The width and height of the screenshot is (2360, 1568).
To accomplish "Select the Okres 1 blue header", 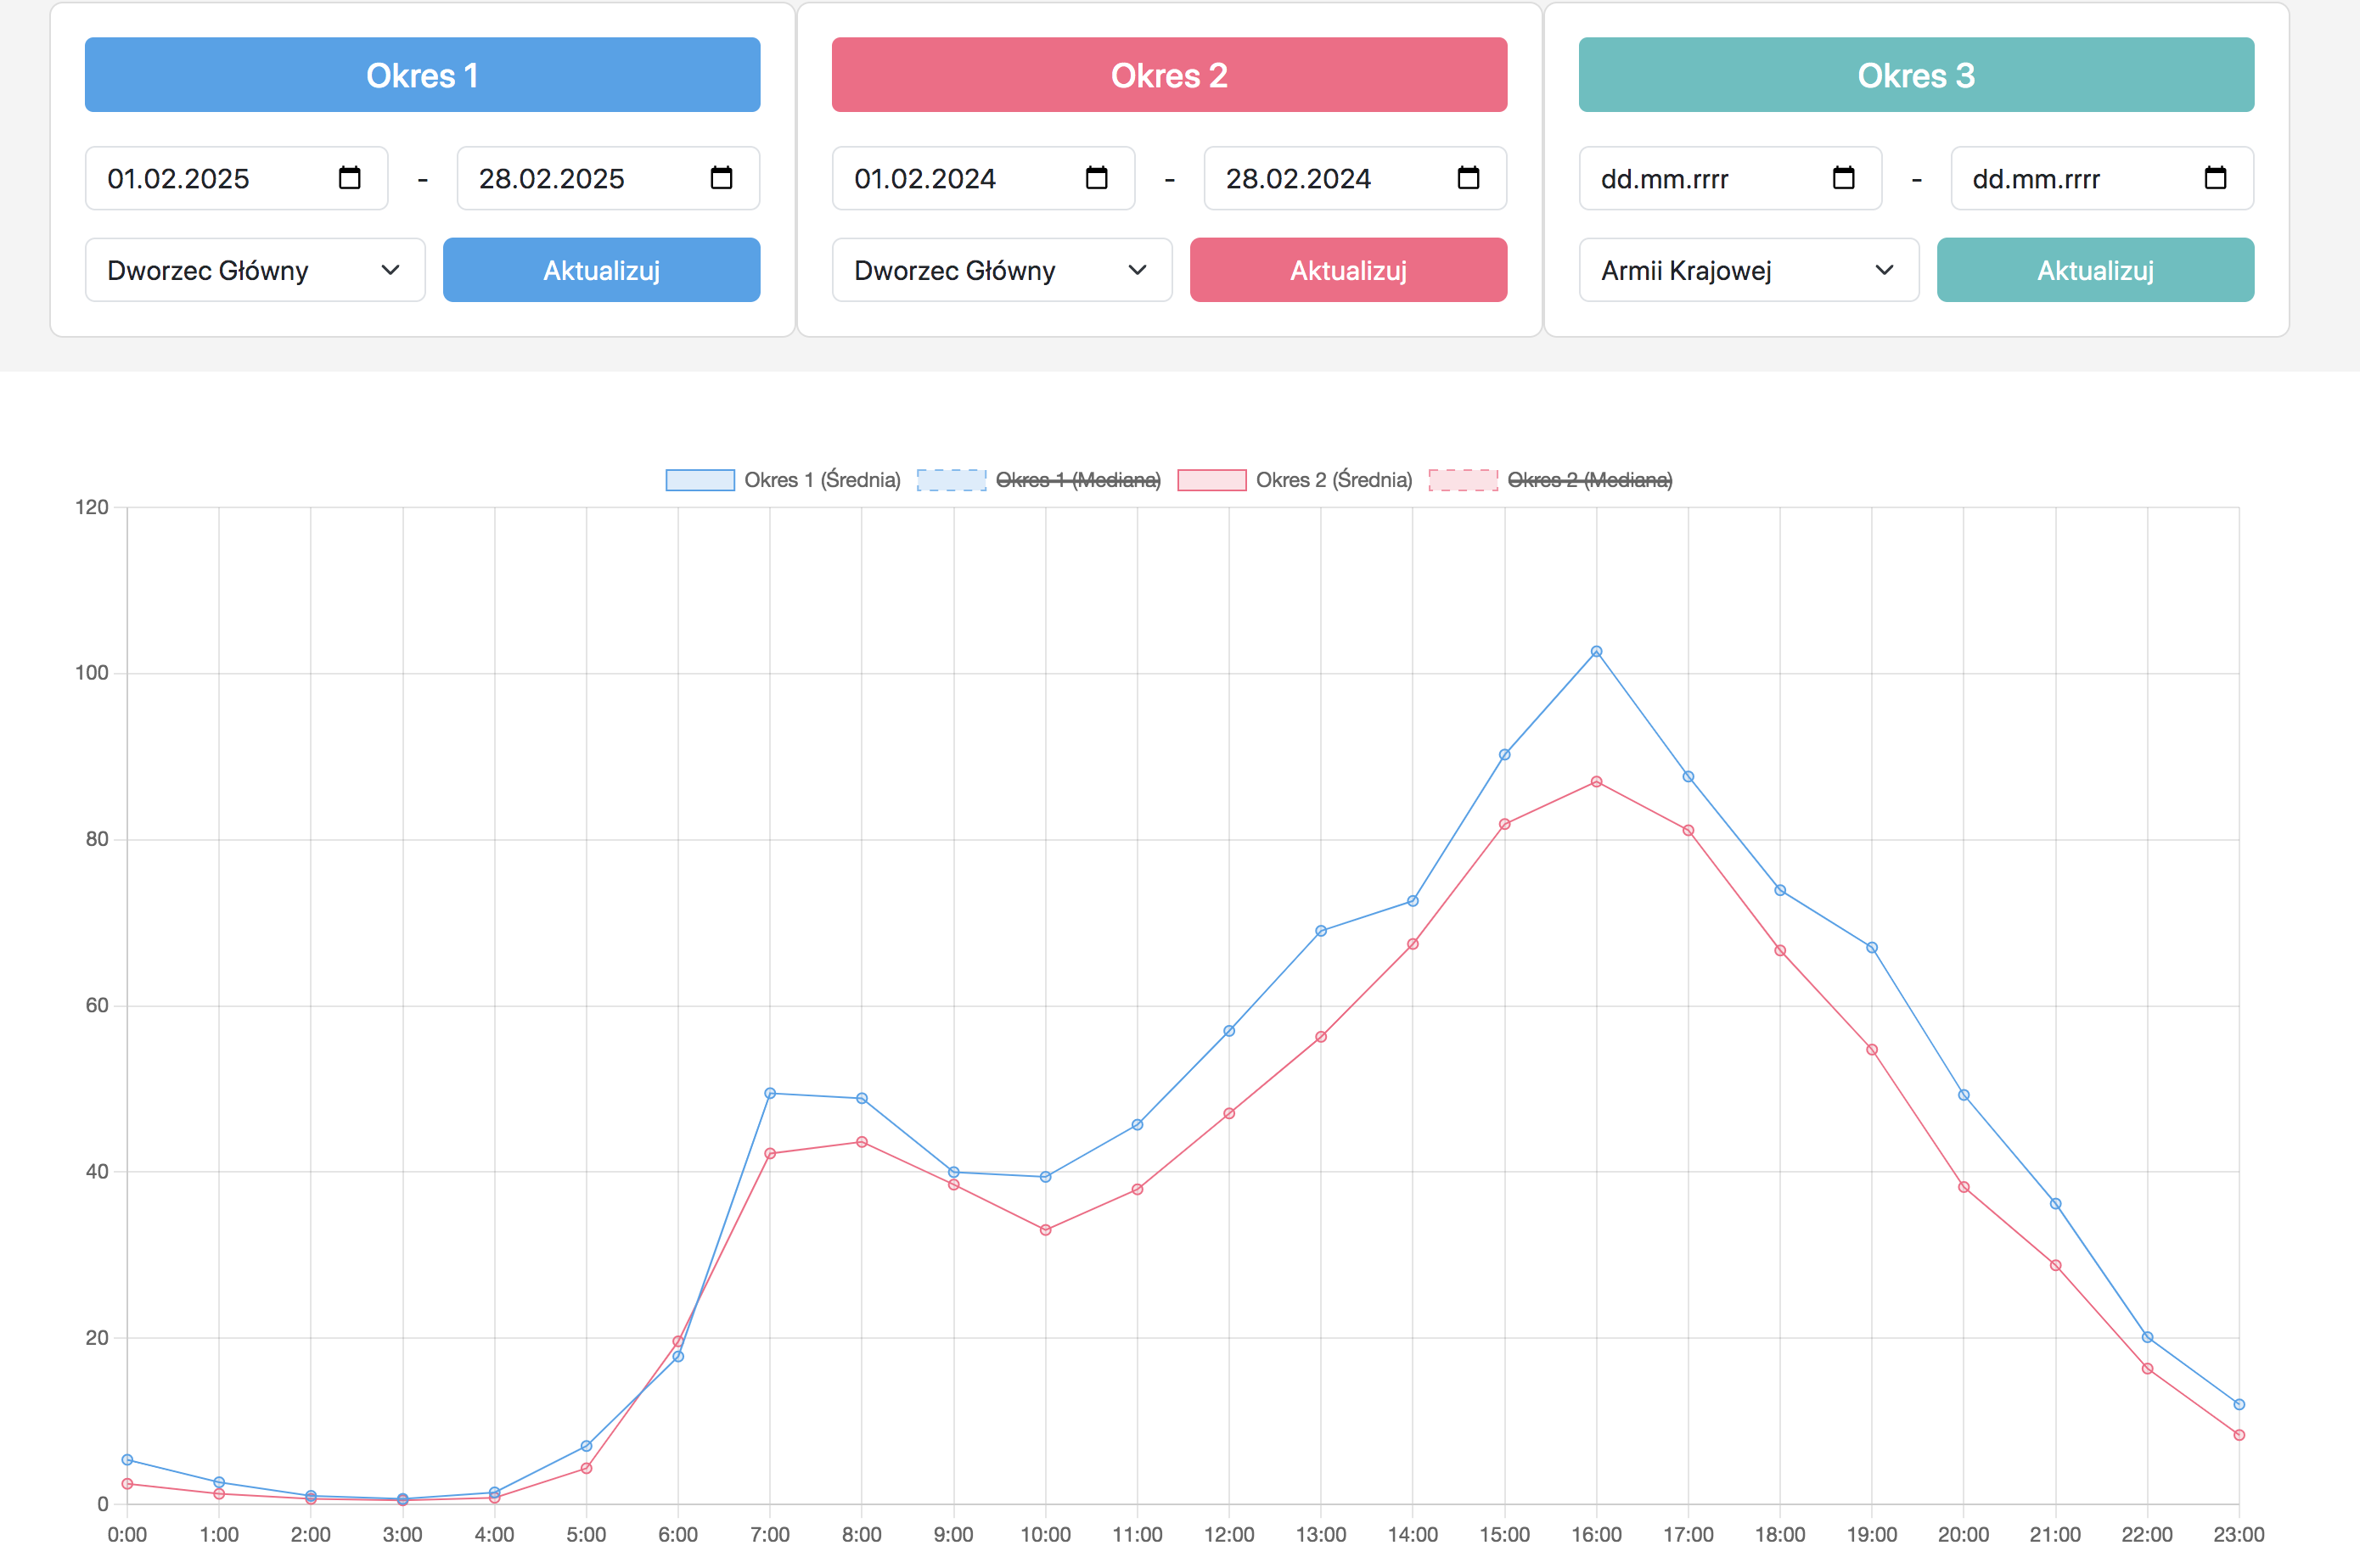I will 422,75.
